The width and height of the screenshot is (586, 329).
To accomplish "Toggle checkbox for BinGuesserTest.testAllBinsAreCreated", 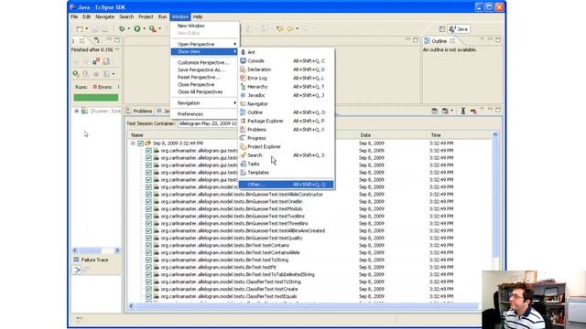I will 148,230.
